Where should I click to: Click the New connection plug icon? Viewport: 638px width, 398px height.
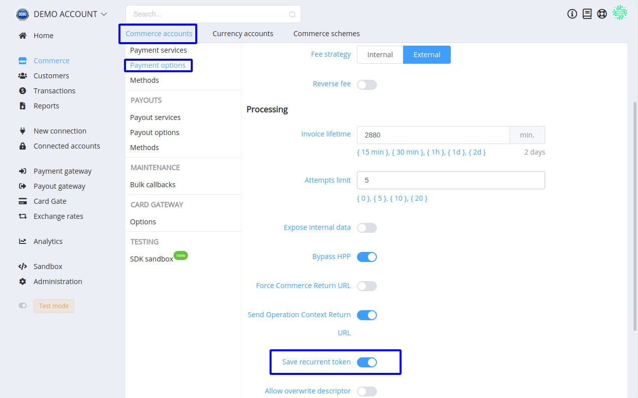pos(23,131)
